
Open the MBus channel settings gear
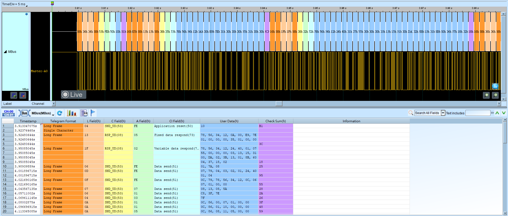point(26,14)
